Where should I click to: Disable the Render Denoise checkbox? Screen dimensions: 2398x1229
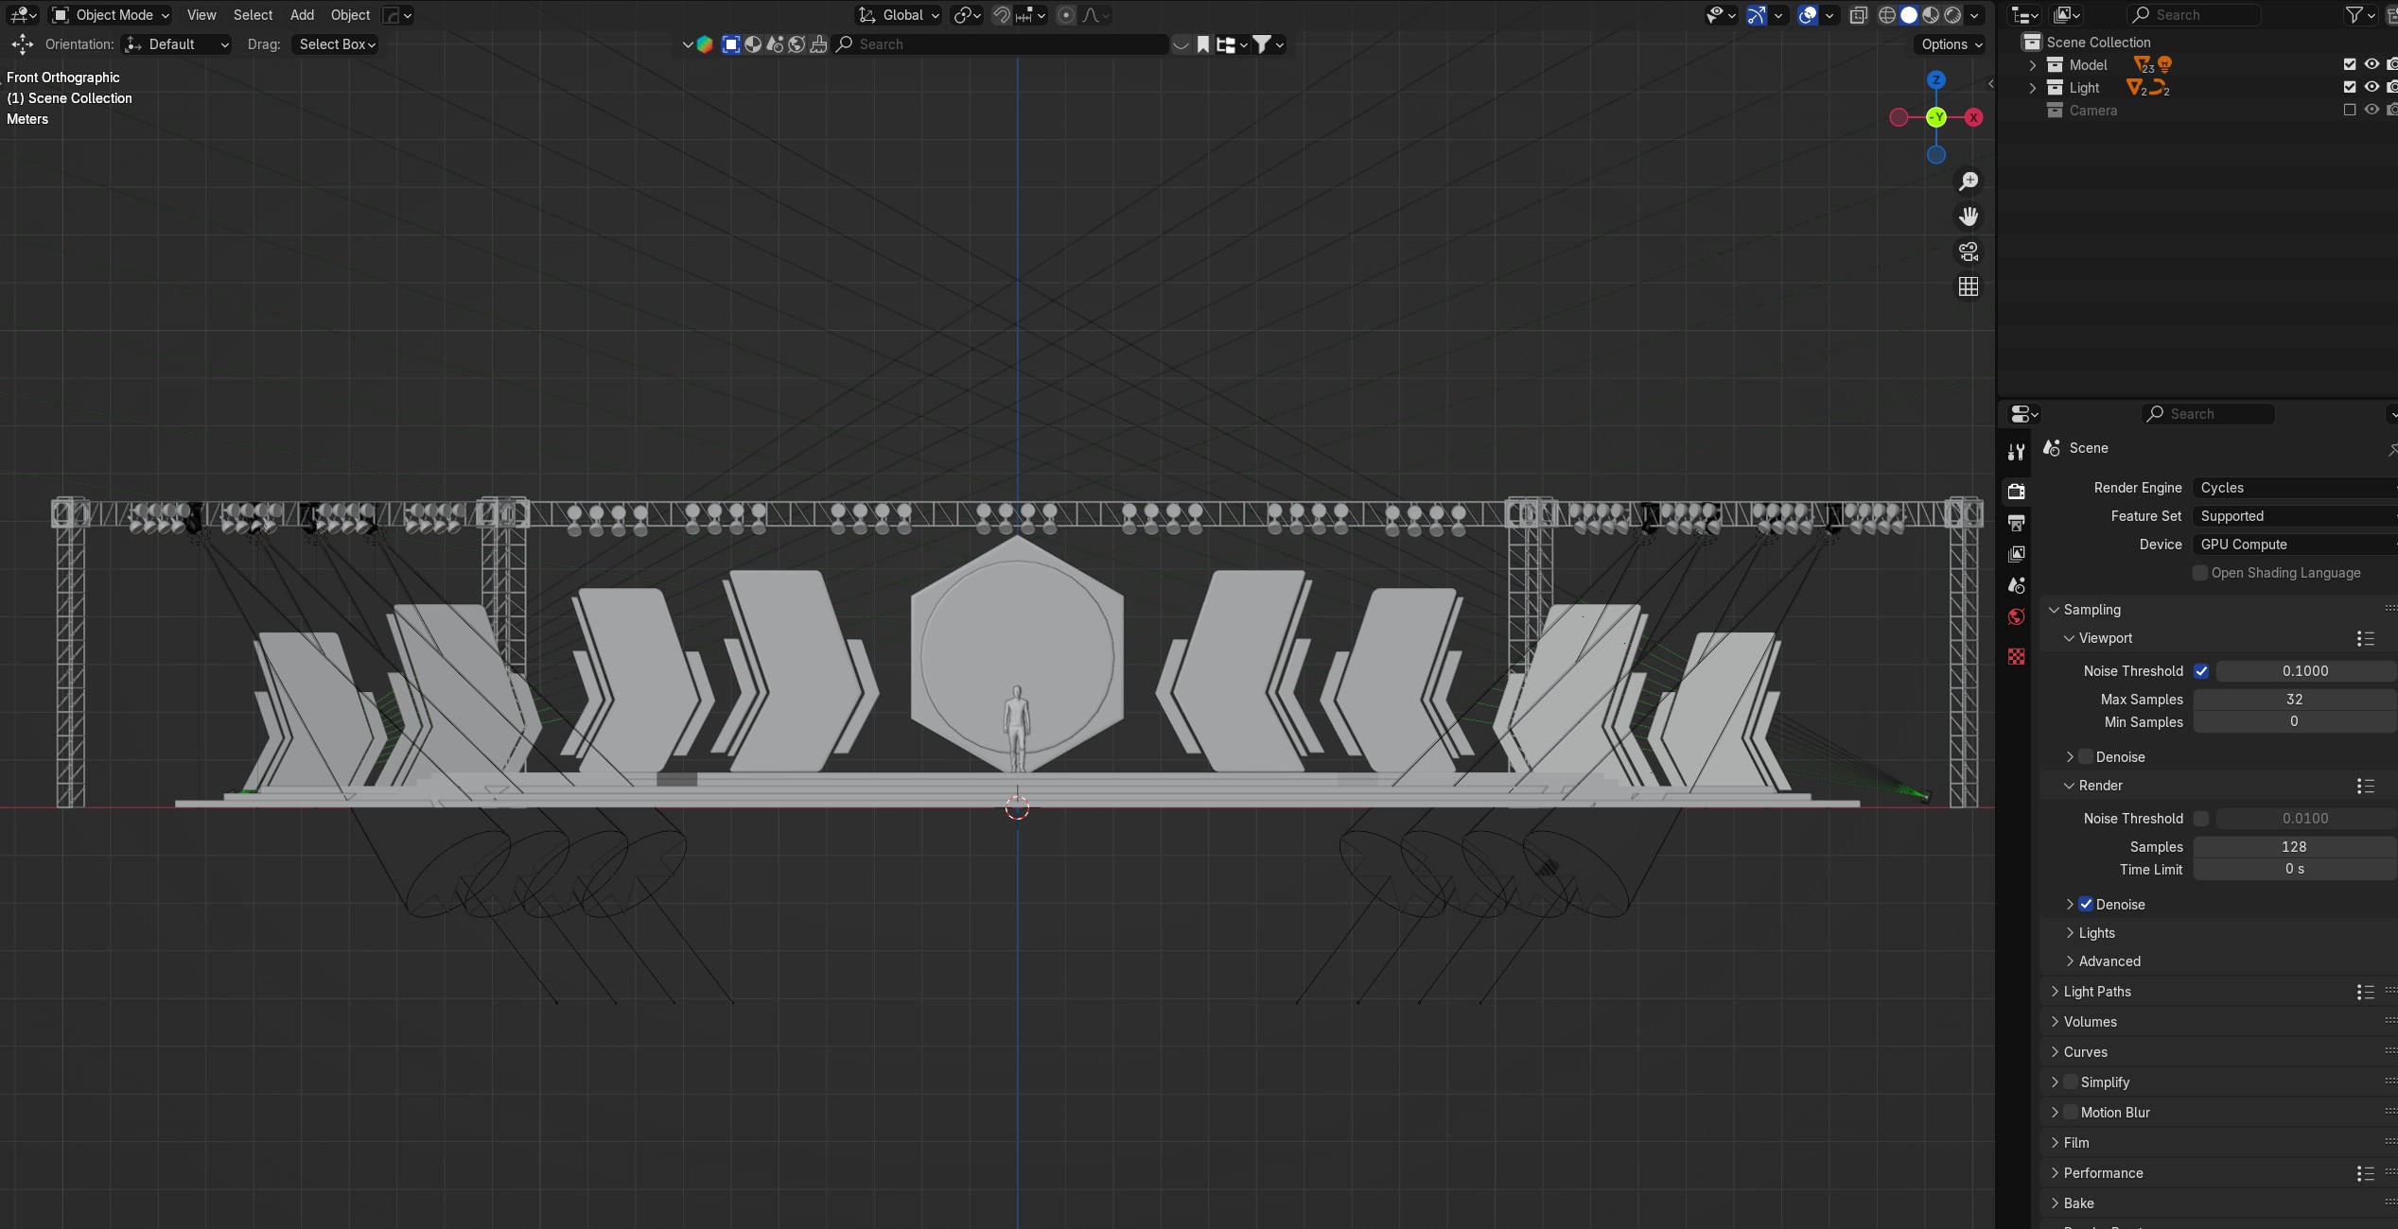click(2086, 904)
